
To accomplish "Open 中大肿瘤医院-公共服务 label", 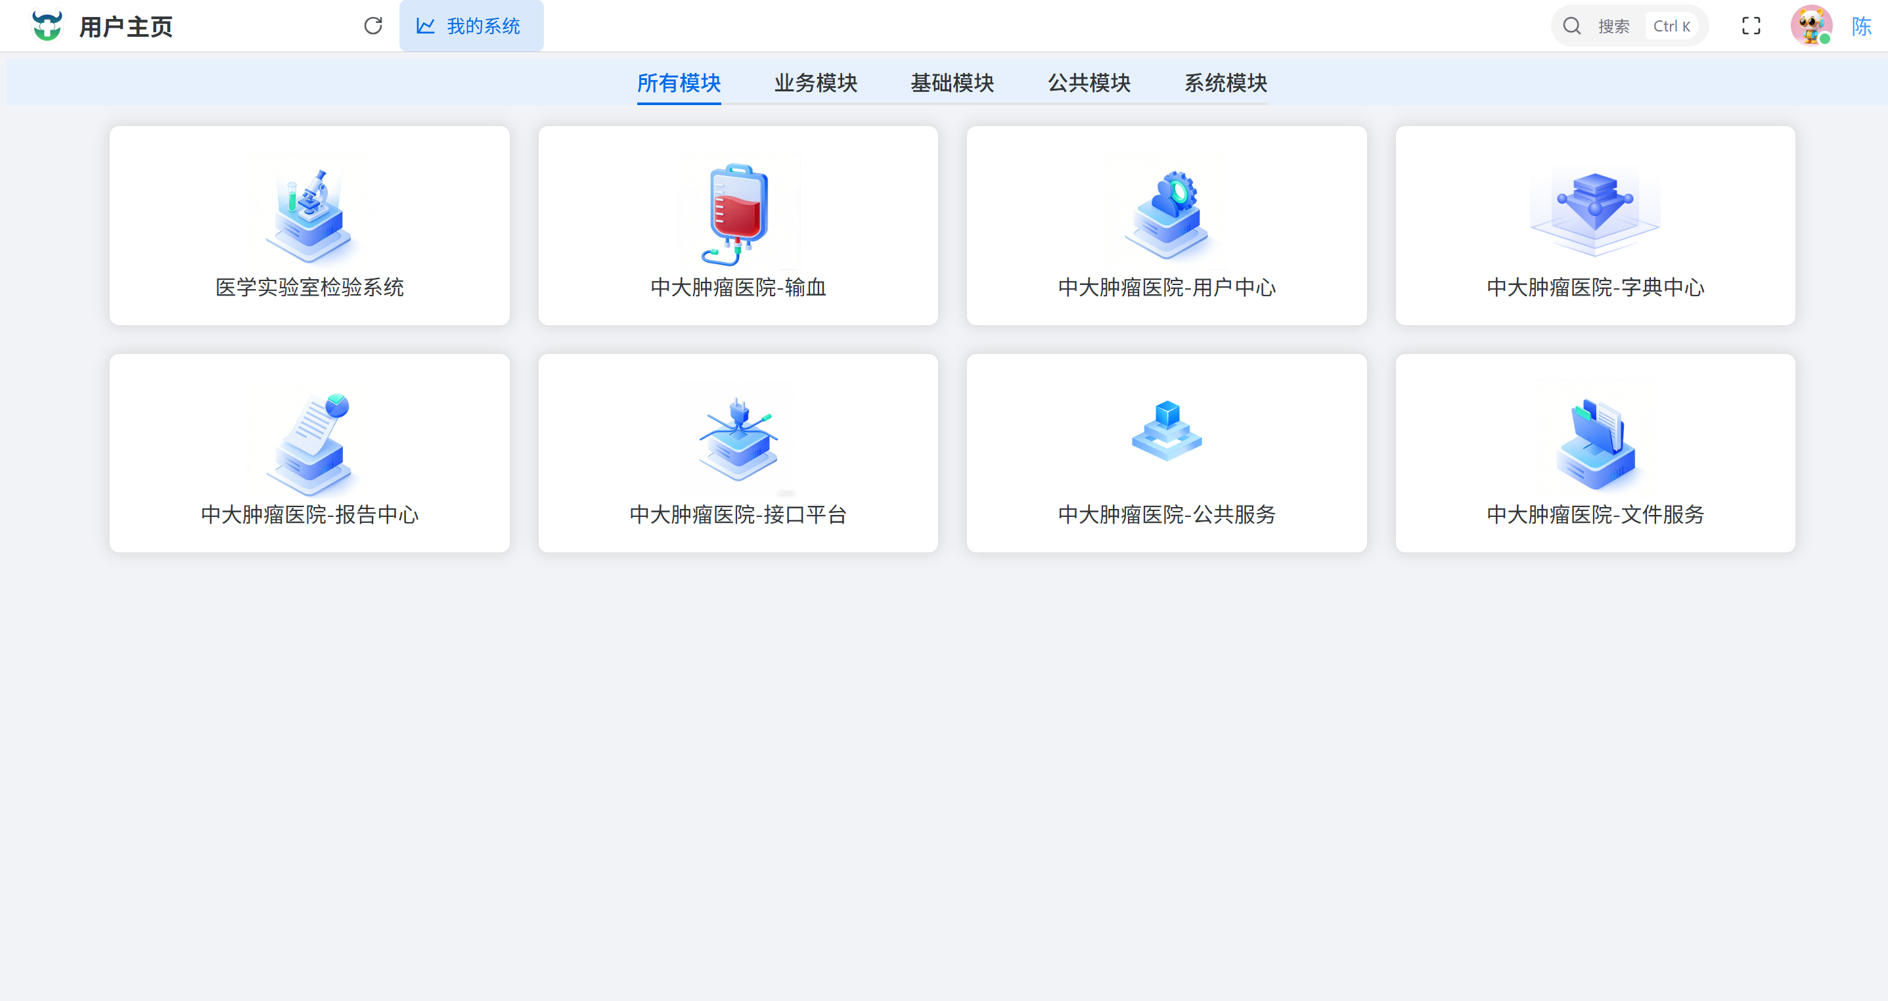I will (x=1167, y=514).
